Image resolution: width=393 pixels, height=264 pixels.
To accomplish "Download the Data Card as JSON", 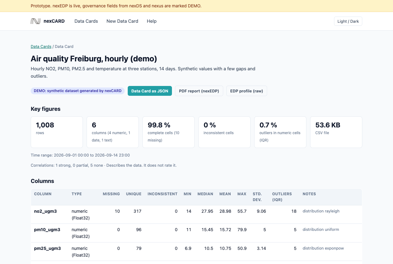I will (150, 91).
